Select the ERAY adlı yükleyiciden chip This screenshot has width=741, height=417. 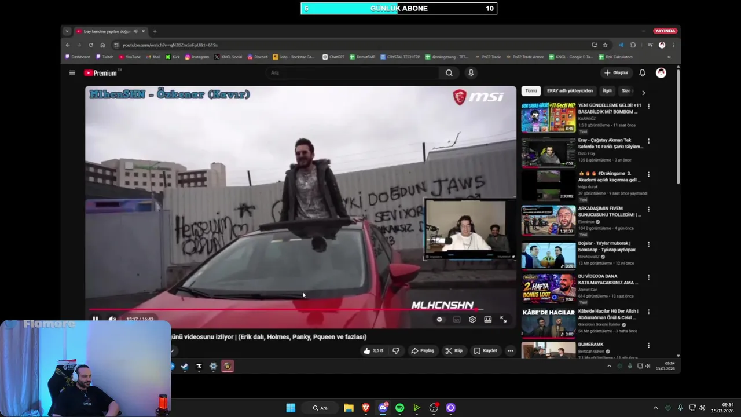coord(570,91)
